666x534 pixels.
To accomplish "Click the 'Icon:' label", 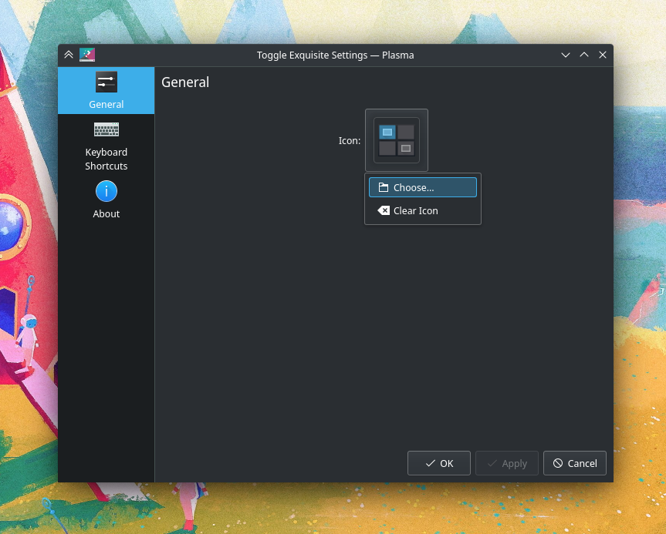I will pos(349,141).
